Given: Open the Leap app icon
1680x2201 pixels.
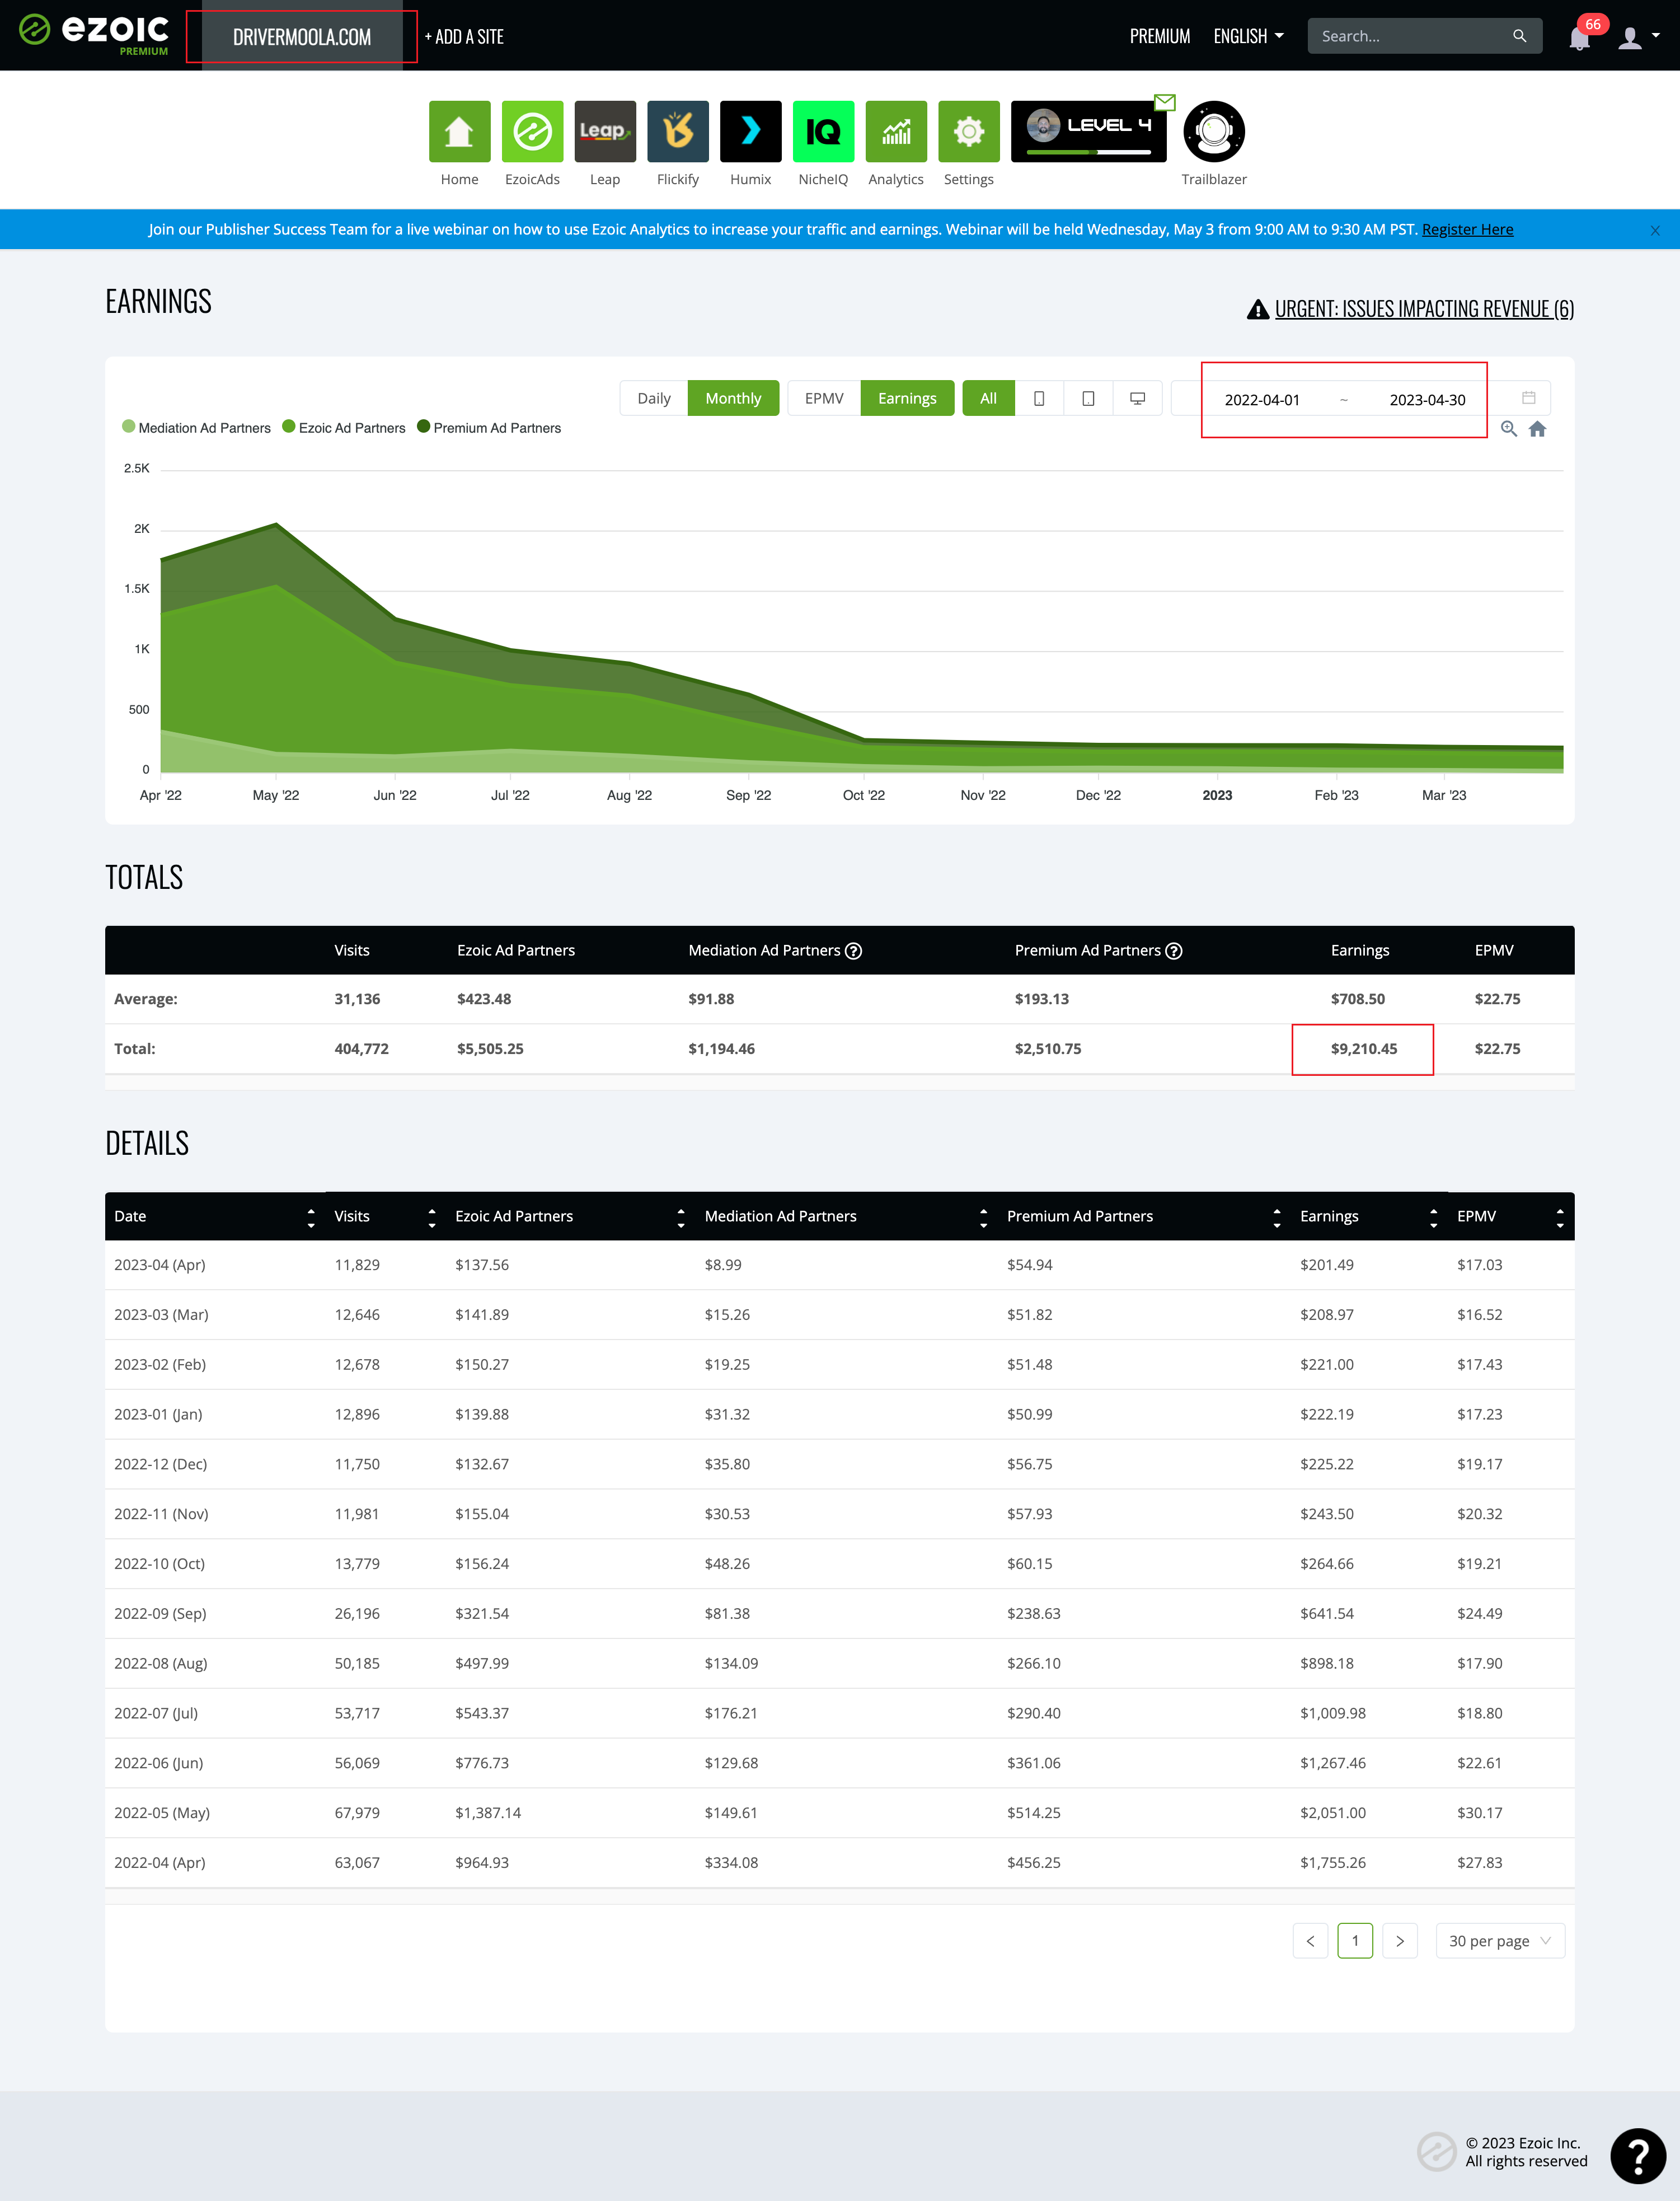Looking at the screenshot, I should point(605,131).
